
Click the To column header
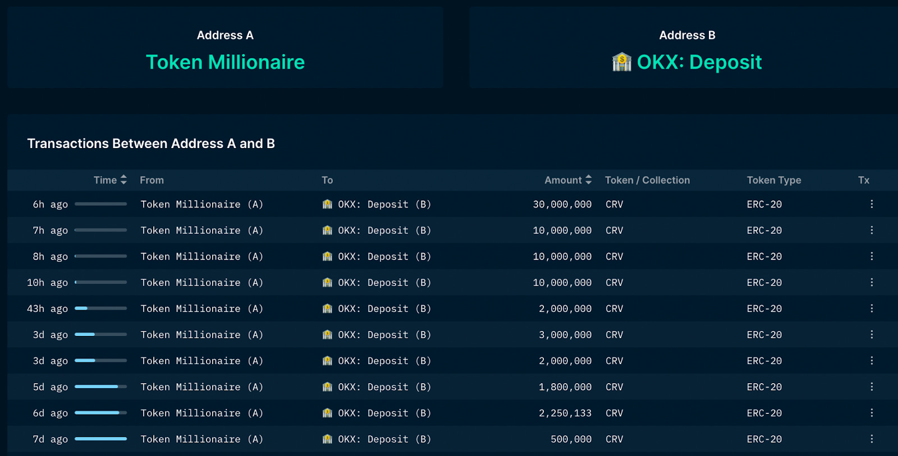click(x=327, y=180)
